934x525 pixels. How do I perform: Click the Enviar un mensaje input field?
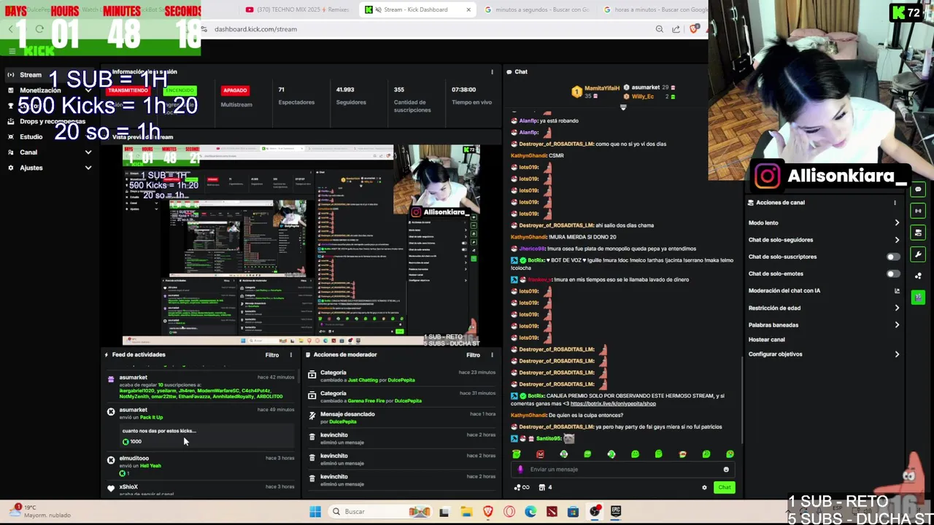624,470
